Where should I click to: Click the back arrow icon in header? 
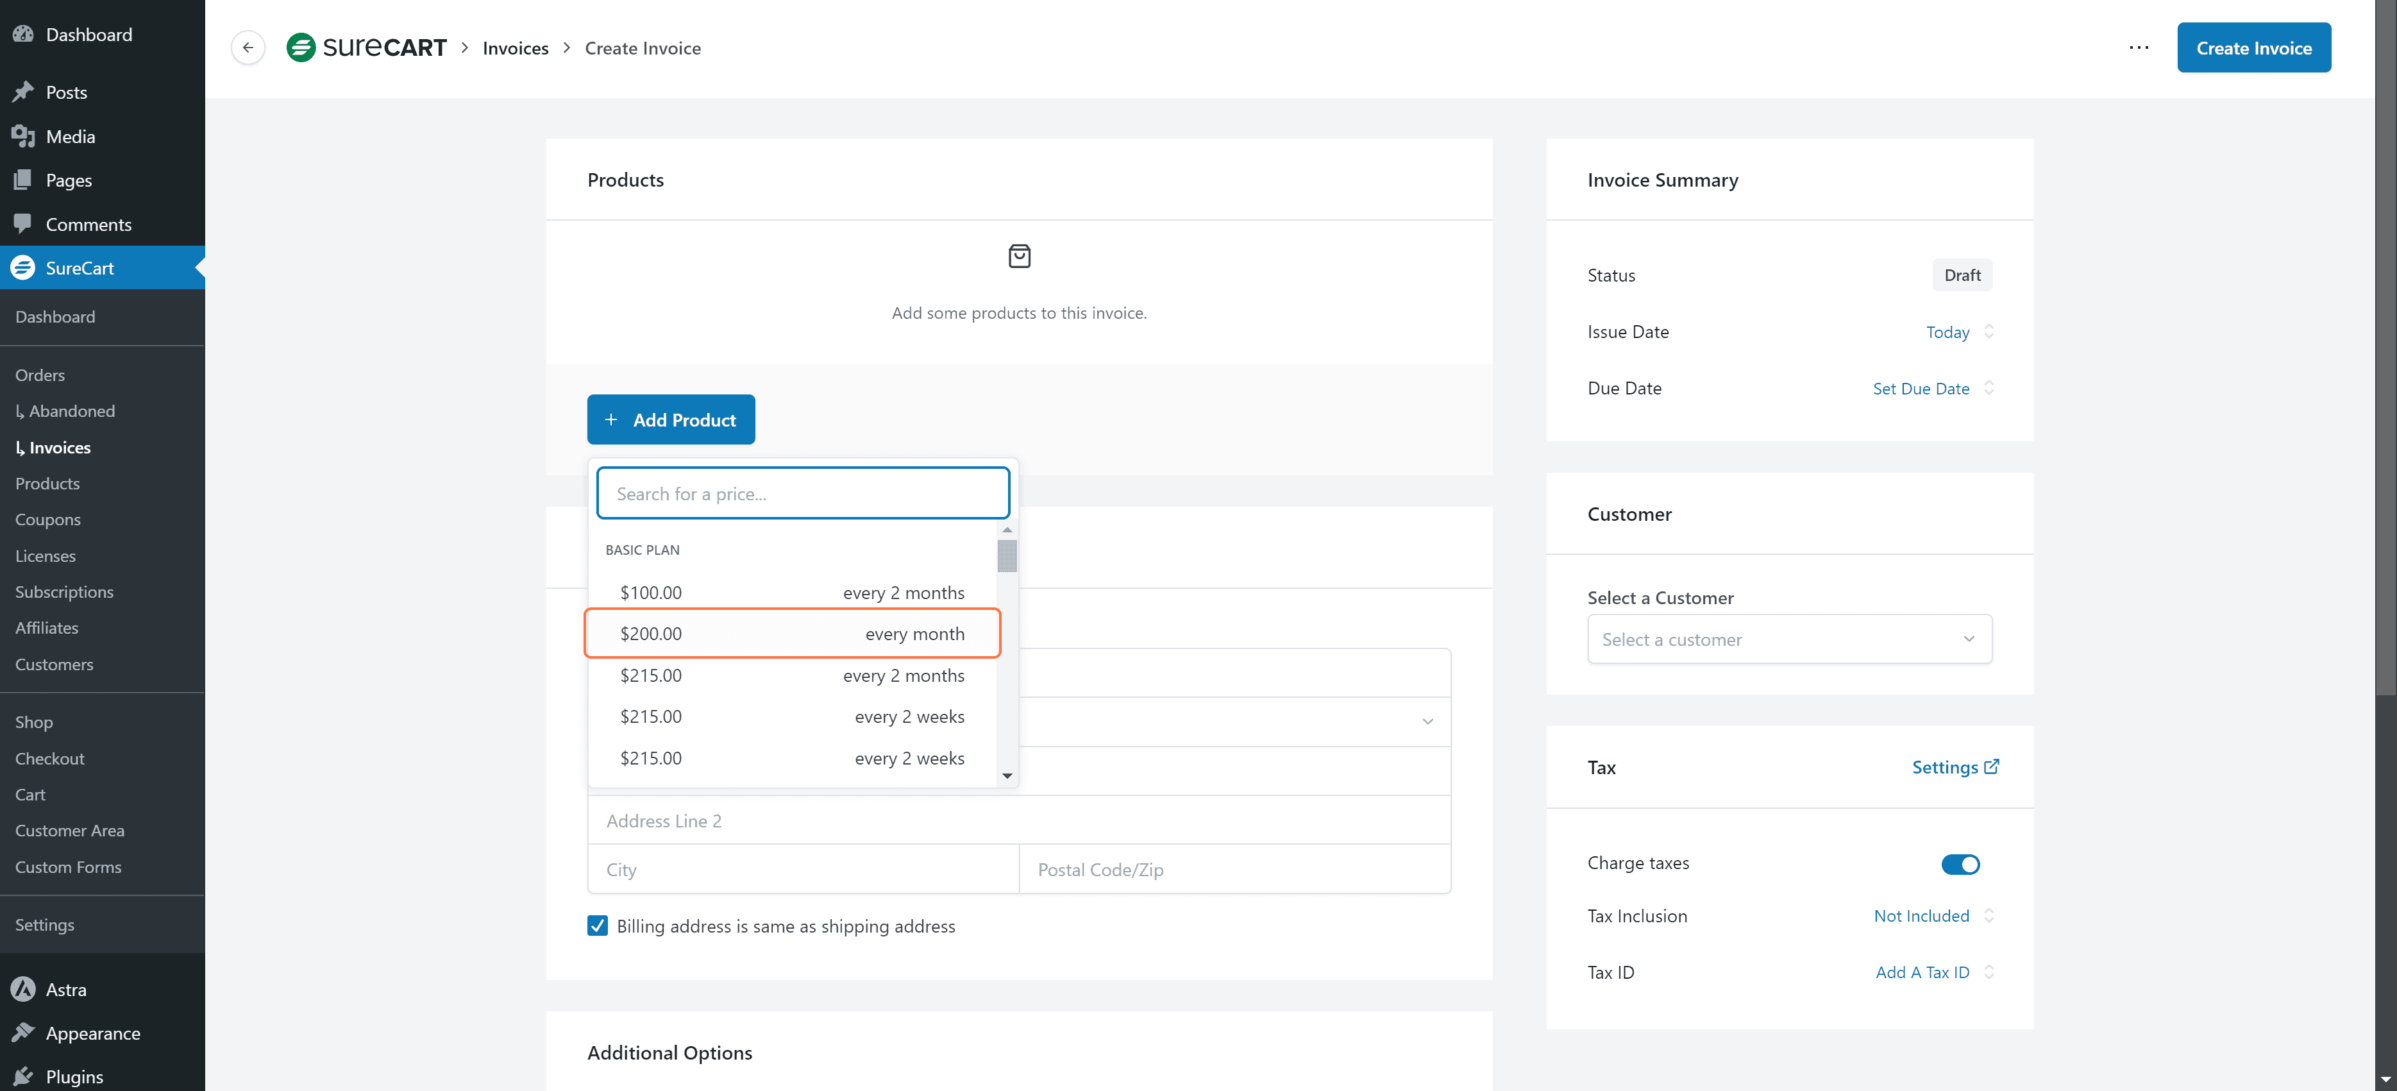[248, 47]
